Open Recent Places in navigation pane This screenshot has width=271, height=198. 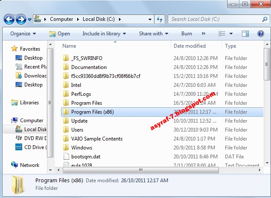coord(31,67)
